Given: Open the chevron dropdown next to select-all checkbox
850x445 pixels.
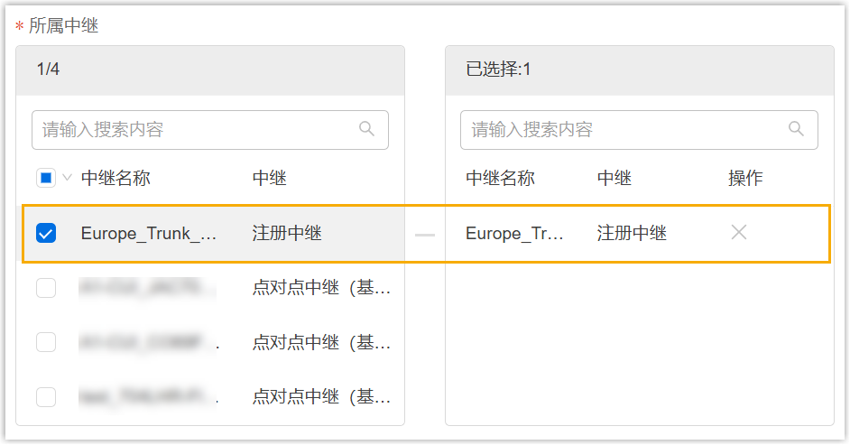Looking at the screenshot, I should point(67,178).
